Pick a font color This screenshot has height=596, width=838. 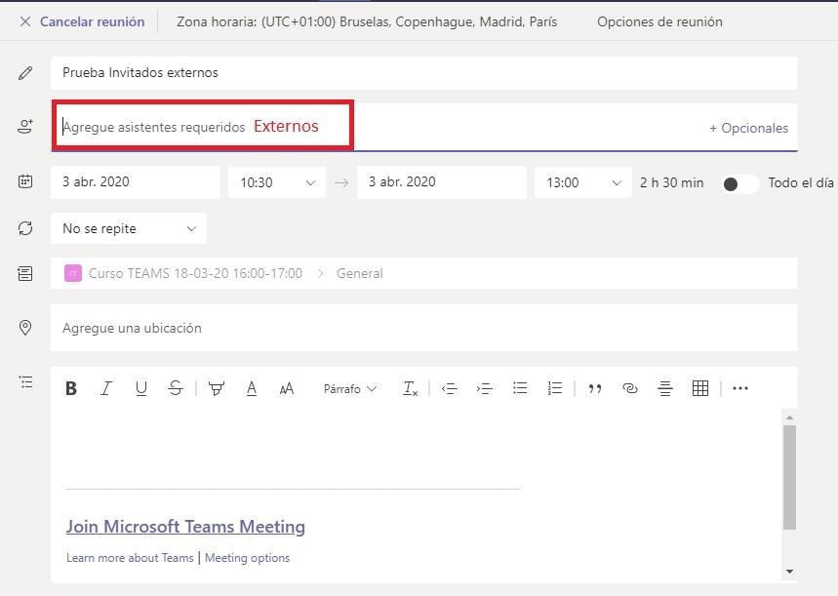click(252, 388)
